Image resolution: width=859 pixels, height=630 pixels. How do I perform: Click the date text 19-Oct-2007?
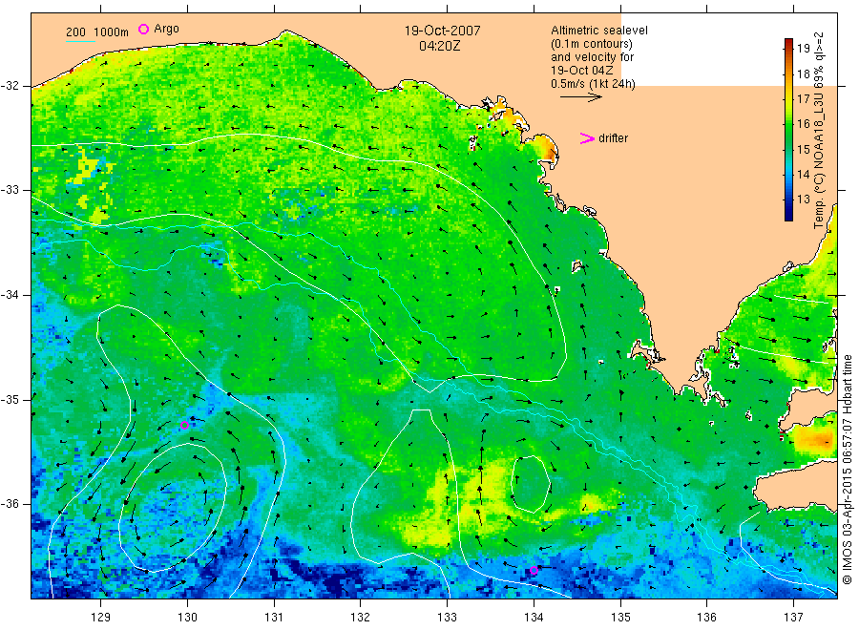pyautogui.click(x=442, y=31)
